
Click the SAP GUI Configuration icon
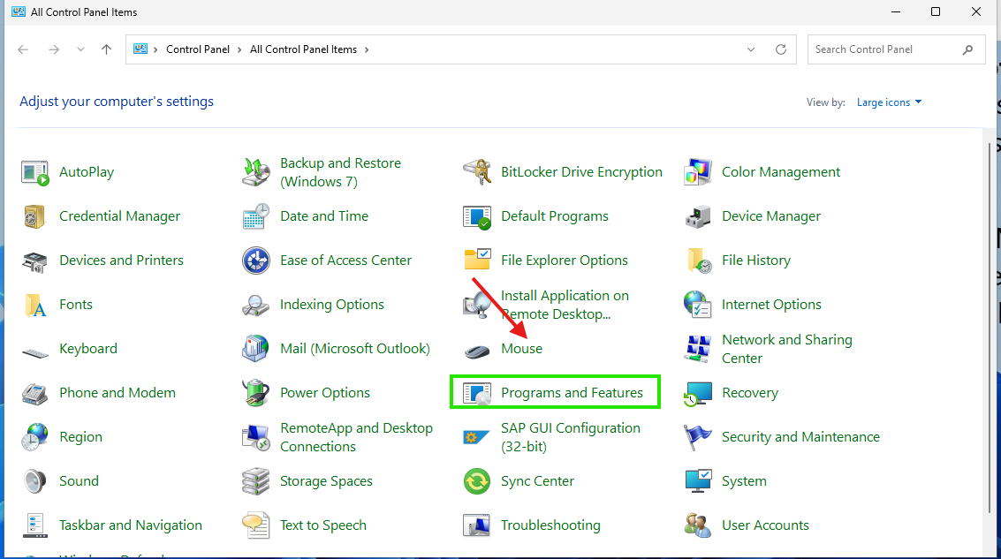[476, 438]
